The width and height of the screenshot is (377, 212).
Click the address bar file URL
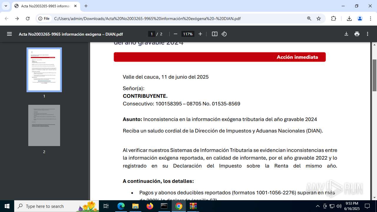click(147, 19)
